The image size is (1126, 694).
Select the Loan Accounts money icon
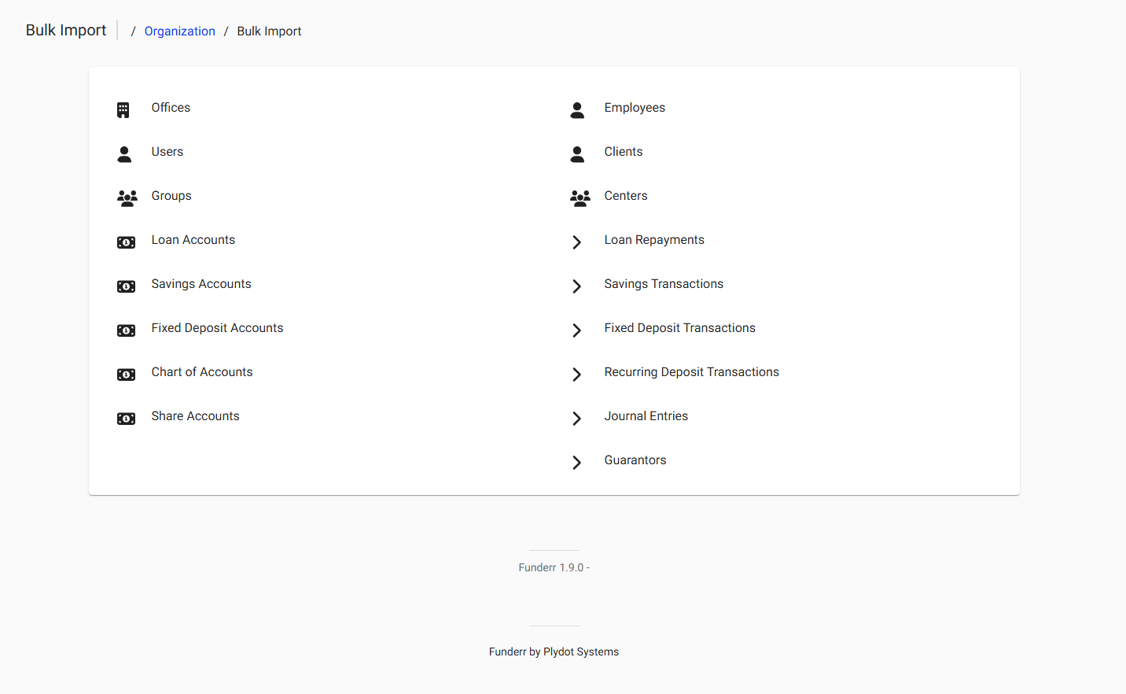[x=126, y=242]
